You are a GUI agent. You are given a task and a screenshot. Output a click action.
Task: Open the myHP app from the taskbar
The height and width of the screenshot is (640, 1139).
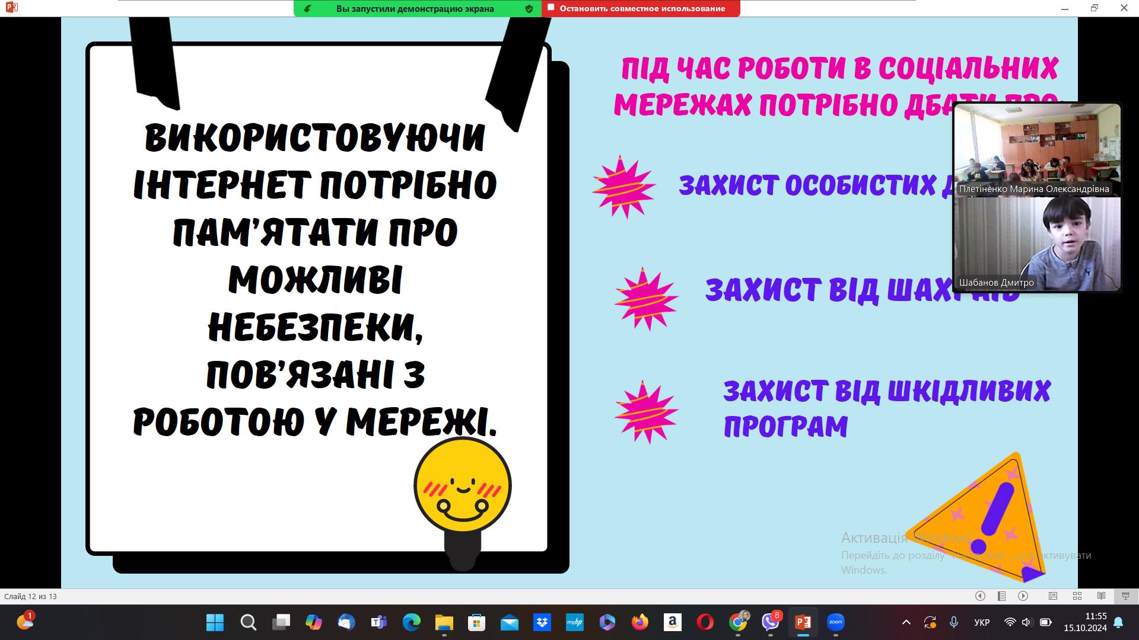tap(574, 622)
